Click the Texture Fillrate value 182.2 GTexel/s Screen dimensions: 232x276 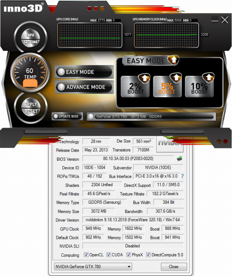click(x=165, y=193)
